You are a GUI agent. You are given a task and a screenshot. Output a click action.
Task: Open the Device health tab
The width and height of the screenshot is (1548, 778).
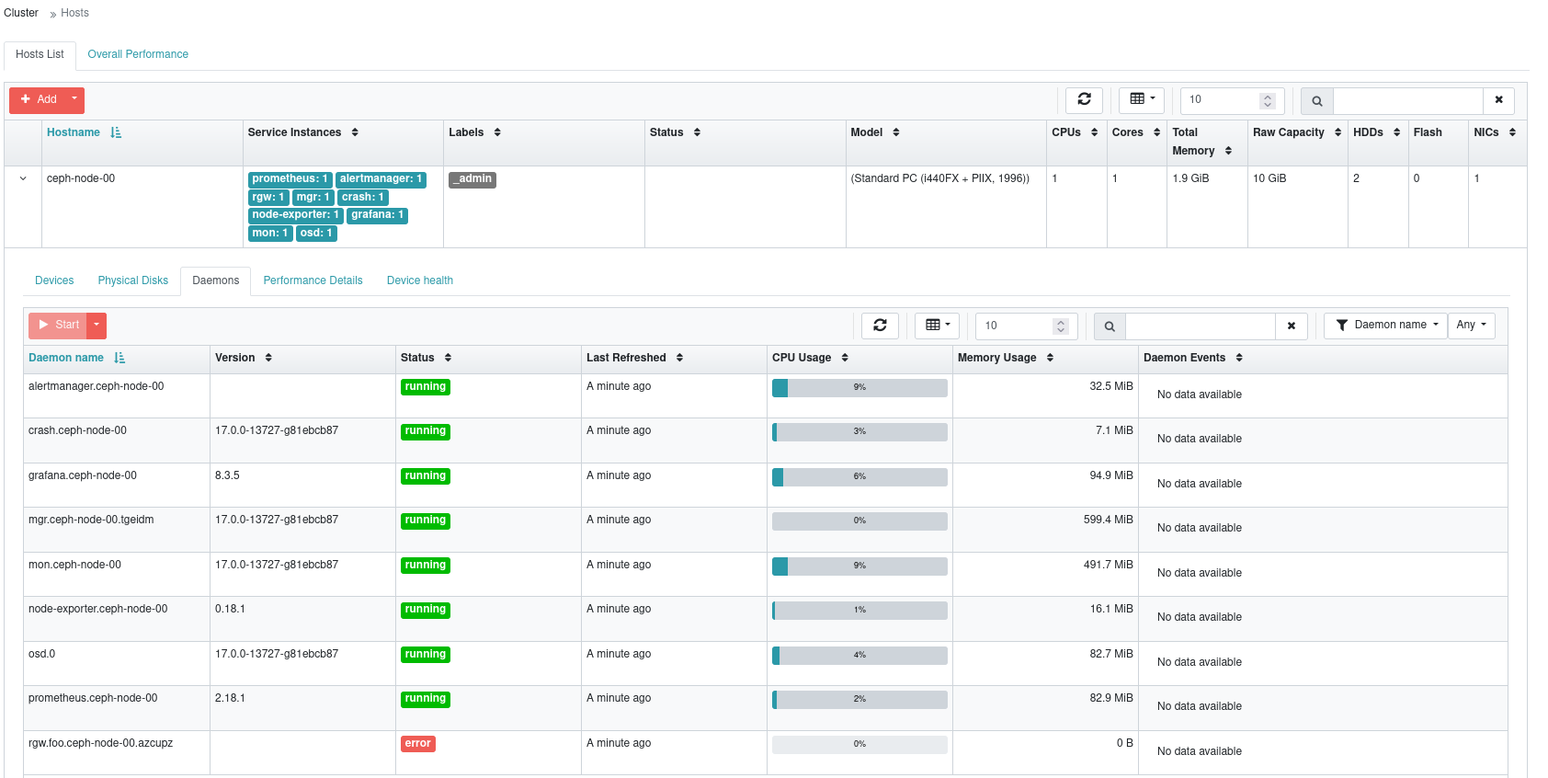420,280
